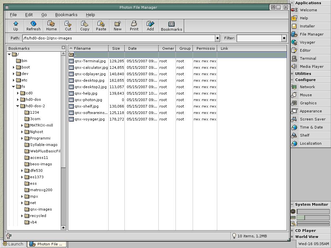
Task: Click the Copy toolbar icon
Action: (85, 26)
